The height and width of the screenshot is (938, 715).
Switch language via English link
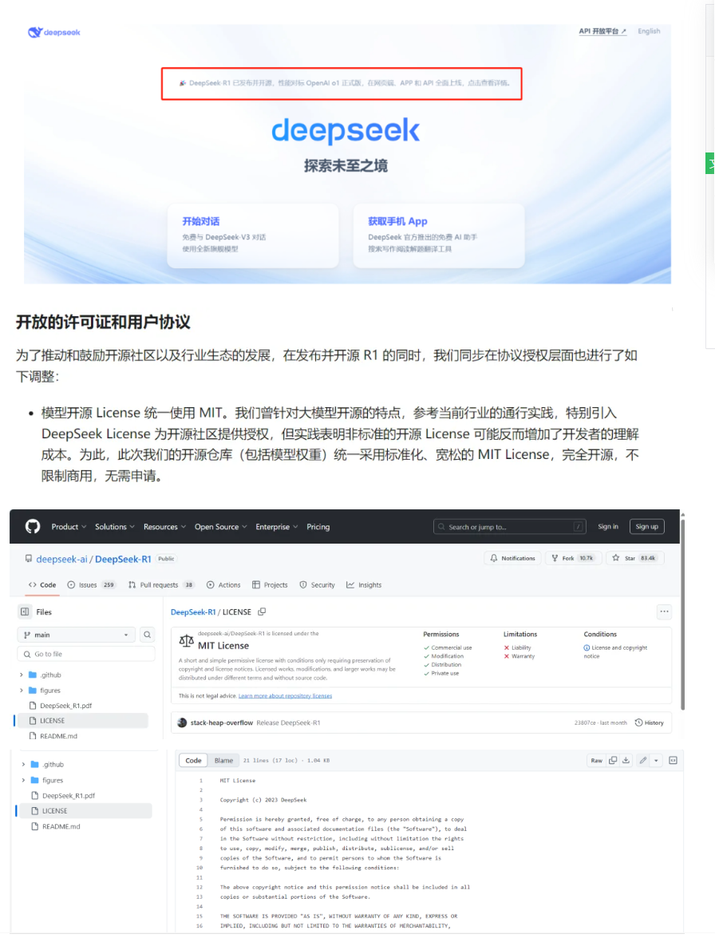point(649,31)
